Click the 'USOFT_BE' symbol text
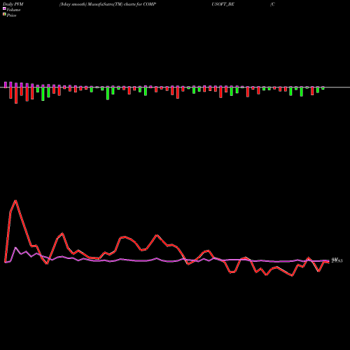This screenshot has height=350, width=350. 223,4
